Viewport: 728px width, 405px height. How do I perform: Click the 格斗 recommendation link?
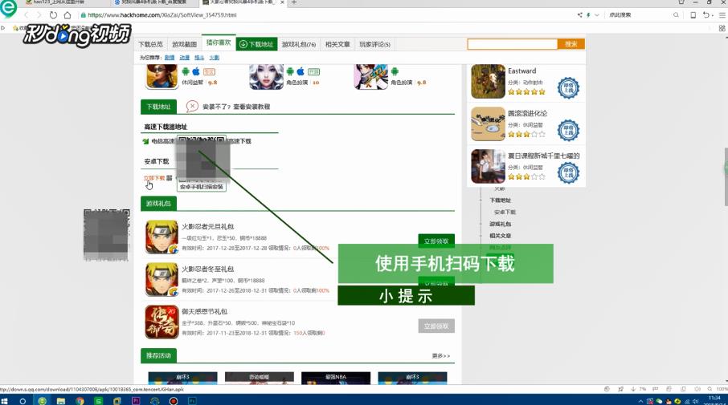[x=199, y=58]
